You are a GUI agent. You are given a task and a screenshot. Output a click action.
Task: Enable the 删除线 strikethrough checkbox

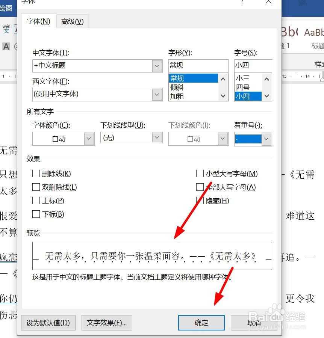tap(36, 174)
